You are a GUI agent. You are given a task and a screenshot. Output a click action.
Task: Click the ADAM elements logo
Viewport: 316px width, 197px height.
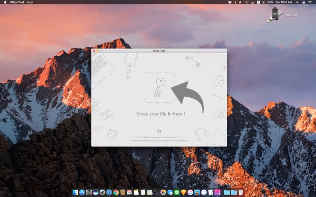[159, 131]
